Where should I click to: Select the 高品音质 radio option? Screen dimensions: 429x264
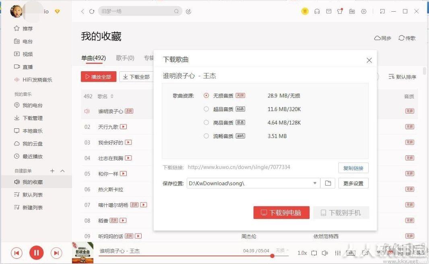206,122
